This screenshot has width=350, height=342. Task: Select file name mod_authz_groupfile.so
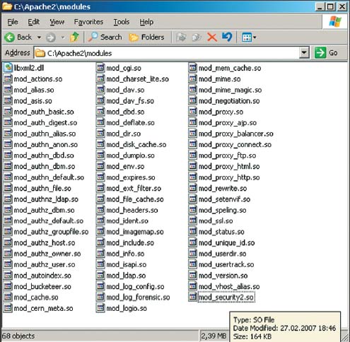coord(51,232)
